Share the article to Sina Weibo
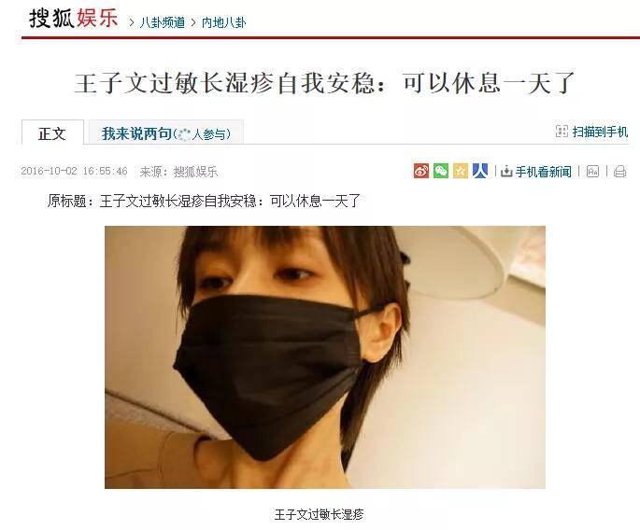This screenshot has width=640, height=530. coord(420,171)
